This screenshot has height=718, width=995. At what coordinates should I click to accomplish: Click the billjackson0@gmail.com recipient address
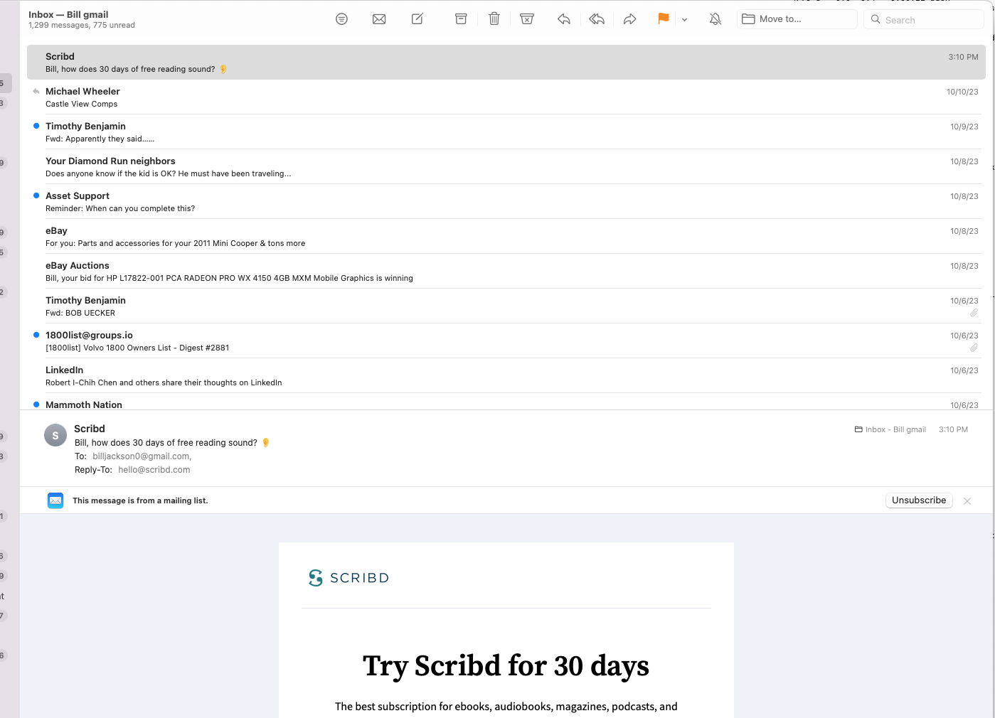point(142,456)
